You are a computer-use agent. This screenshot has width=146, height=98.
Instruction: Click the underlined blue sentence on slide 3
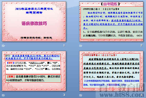click(33, 57)
